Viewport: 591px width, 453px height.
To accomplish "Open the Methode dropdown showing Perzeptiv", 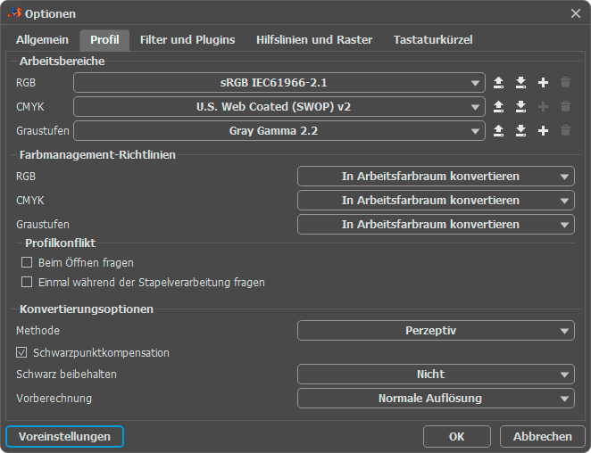I will click(x=436, y=331).
